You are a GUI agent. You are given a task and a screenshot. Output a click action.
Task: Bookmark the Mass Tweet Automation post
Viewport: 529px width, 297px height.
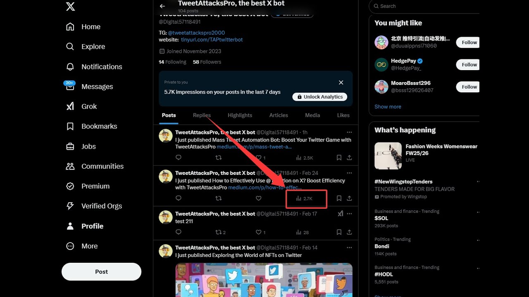click(339, 158)
